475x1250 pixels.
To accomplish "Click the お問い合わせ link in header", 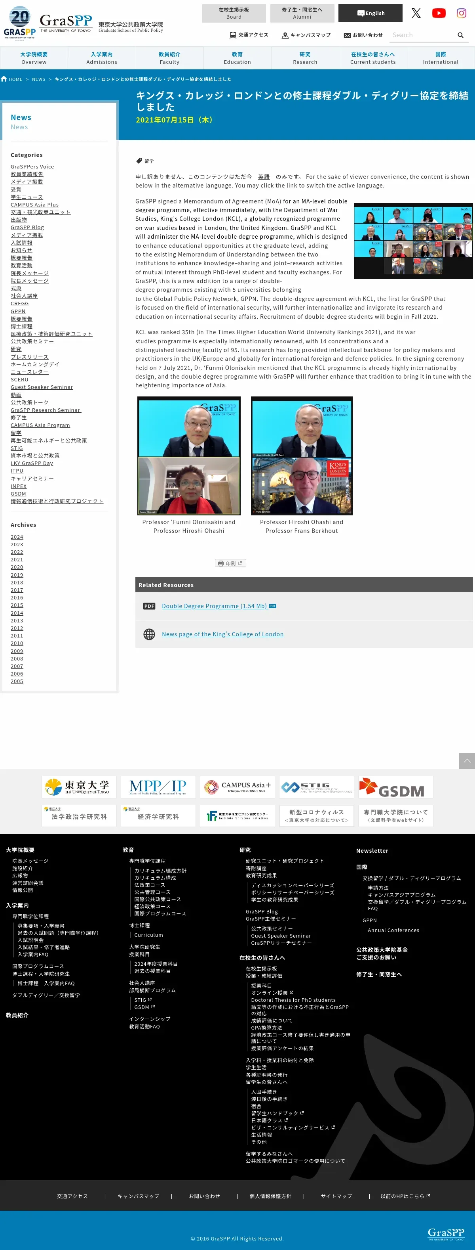I will click(363, 35).
